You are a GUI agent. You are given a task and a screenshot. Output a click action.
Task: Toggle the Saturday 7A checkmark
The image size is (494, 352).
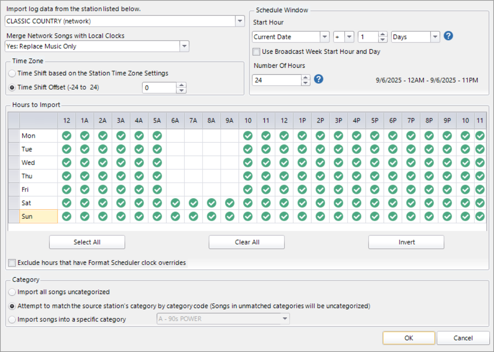pyautogui.click(x=193, y=203)
